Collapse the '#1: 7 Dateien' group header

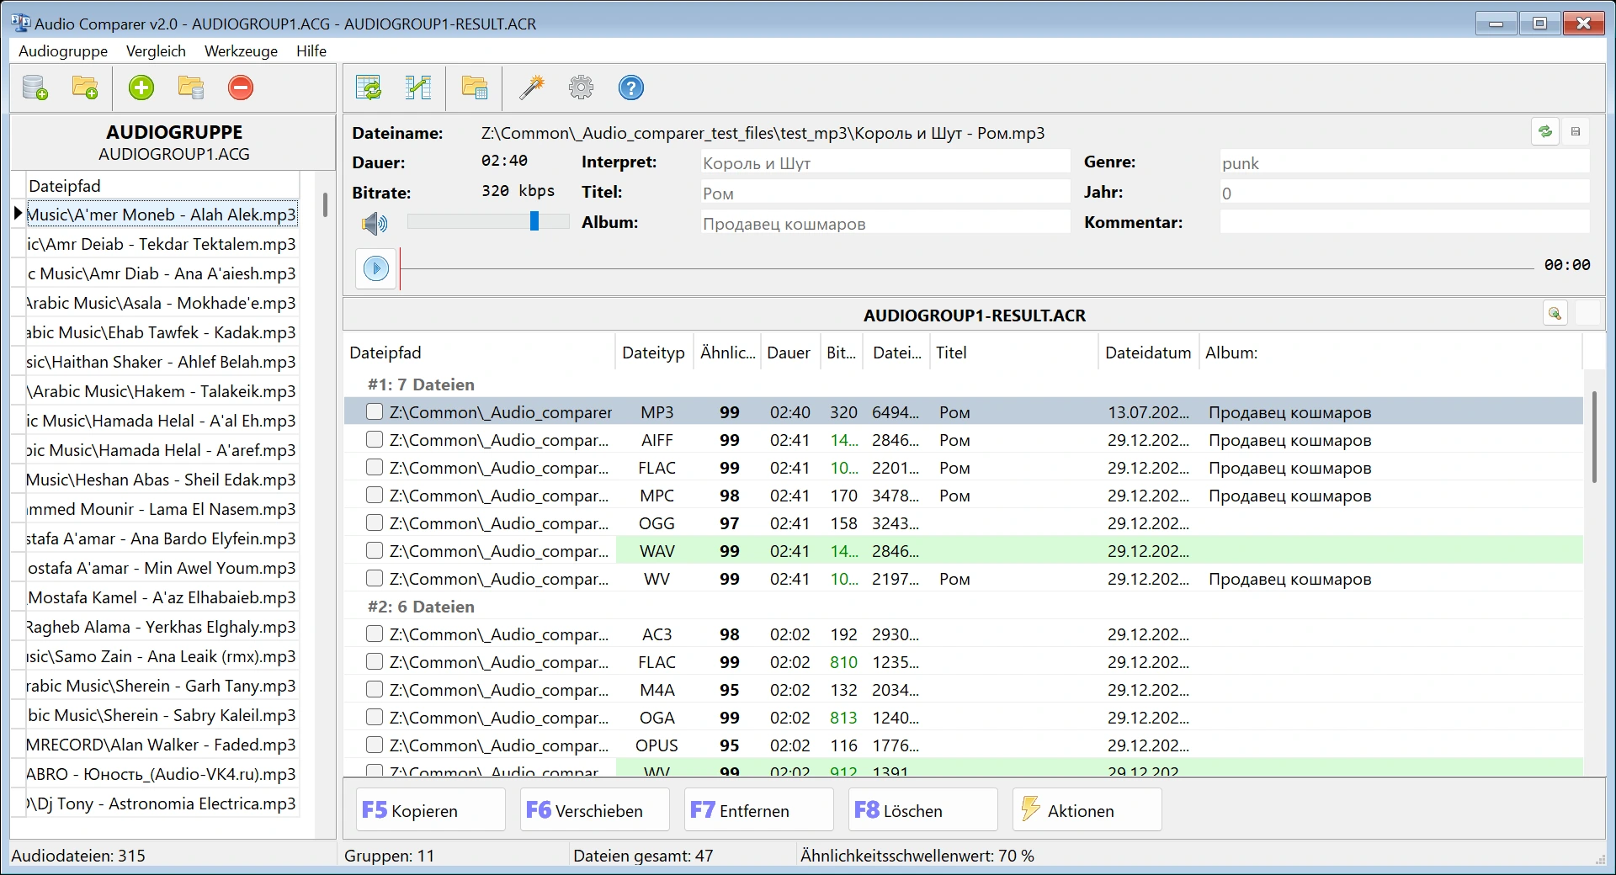tap(421, 384)
